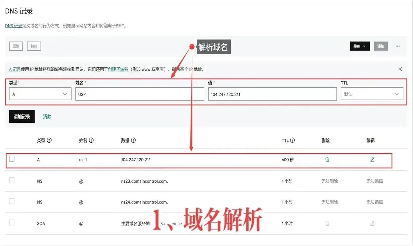Click ns23.domaincontrol.com. data cell
The image size is (413, 246).
point(144,181)
